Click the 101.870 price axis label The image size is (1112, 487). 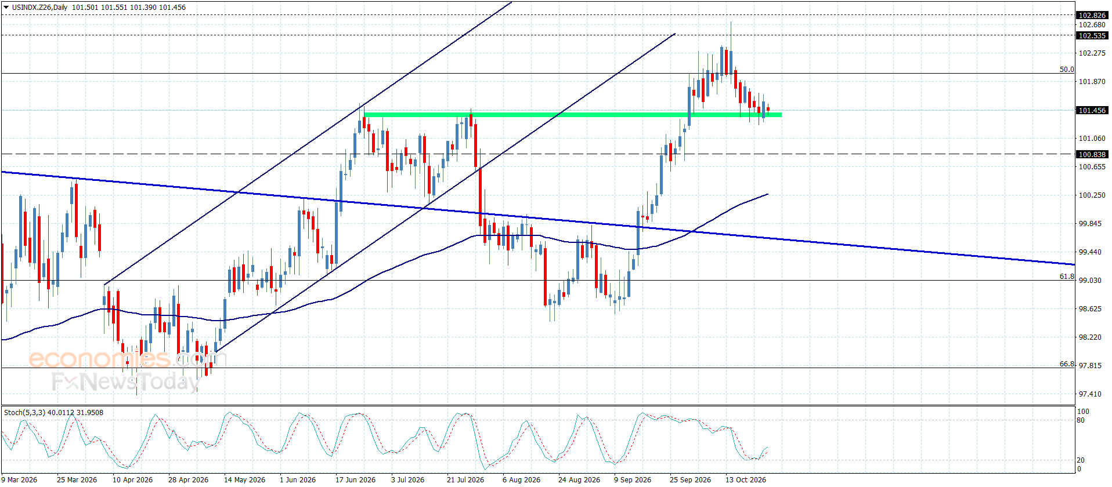[x=1092, y=82]
